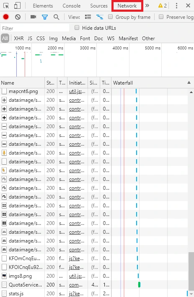Filter requests by JS

click(30, 39)
